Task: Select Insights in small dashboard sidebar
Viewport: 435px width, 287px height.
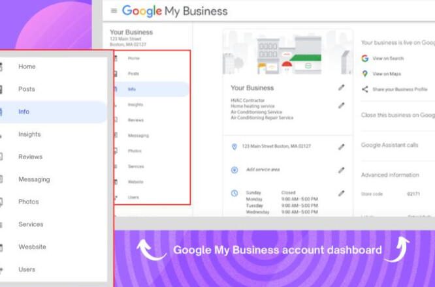Action: pos(135,105)
